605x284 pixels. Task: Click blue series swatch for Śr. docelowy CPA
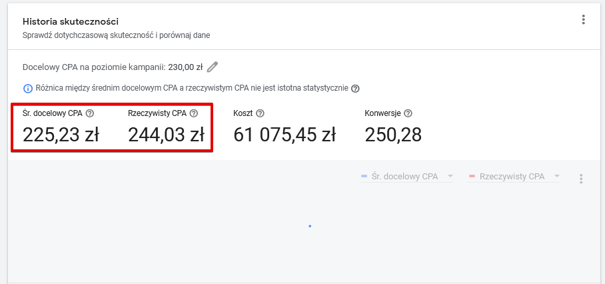point(364,177)
